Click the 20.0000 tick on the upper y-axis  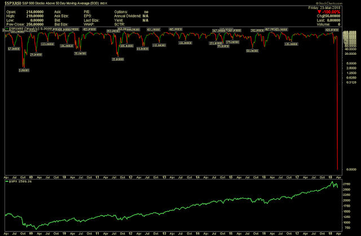point(351,54)
